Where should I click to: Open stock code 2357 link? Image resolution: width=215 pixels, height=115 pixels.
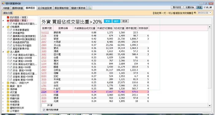(x=44, y=39)
